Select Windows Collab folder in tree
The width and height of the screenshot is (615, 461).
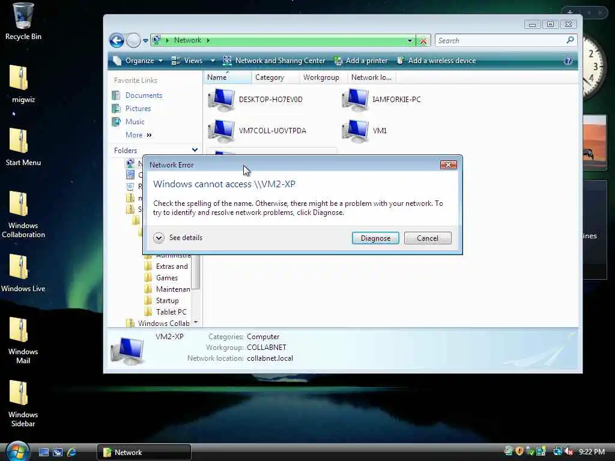tap(158, 324)
